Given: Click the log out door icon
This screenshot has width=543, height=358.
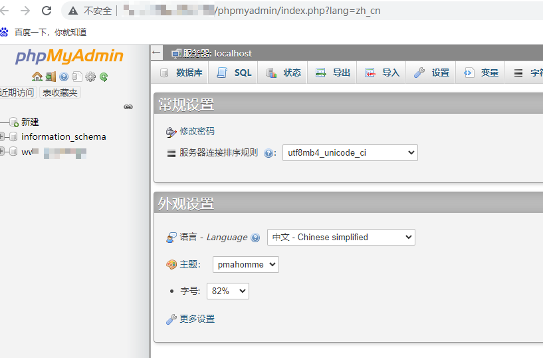Looking at the screenshot, I should [x=51, y=77].
